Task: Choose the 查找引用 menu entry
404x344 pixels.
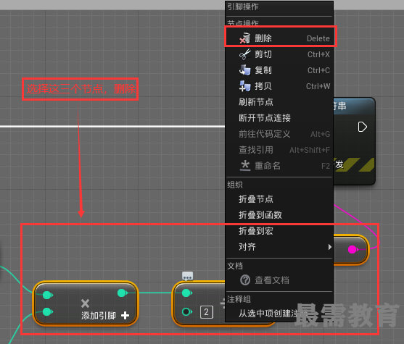Action: [x=279, y=150]
